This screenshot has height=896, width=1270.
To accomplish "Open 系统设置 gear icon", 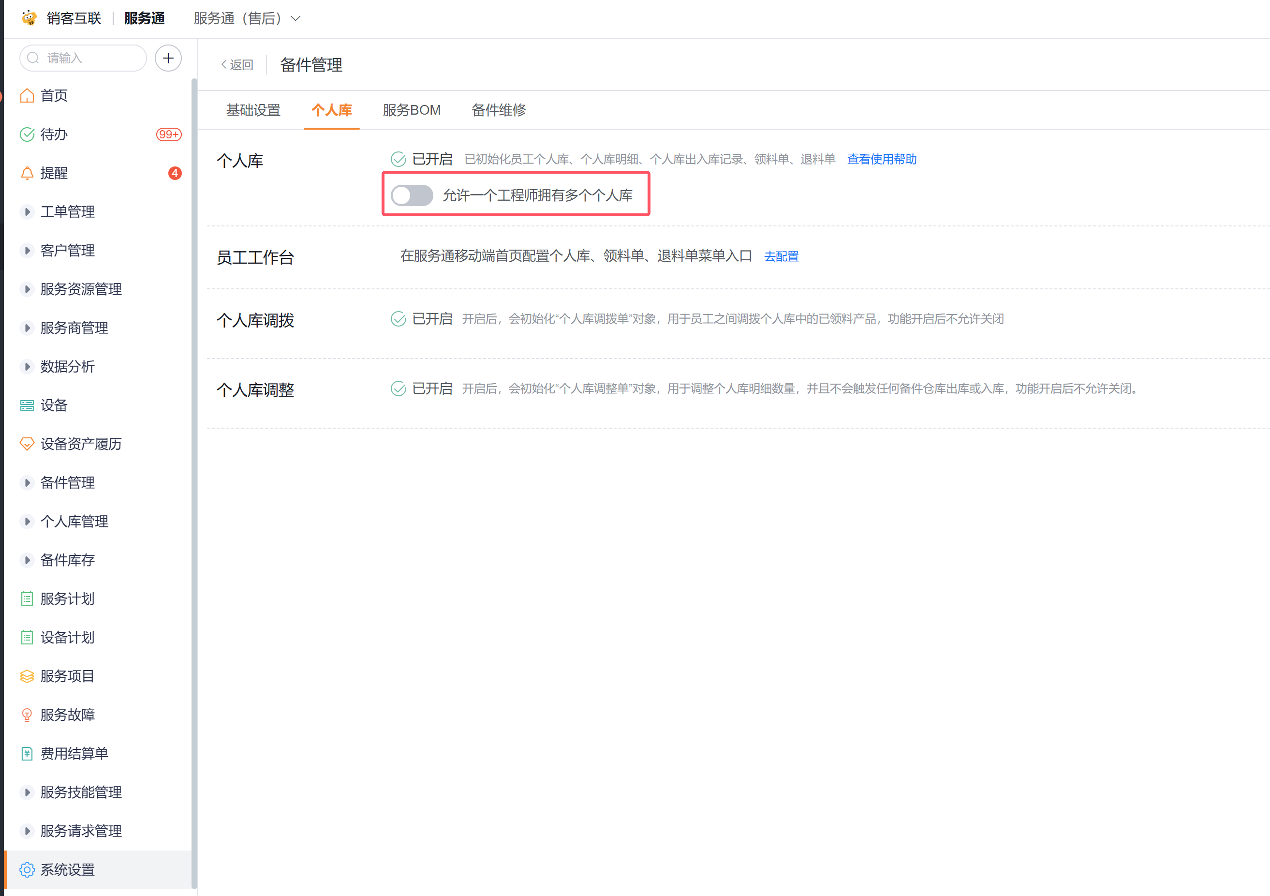I will (x=27, y=870).
